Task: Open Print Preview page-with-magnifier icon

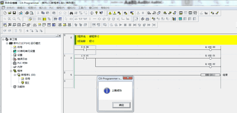Action: pos(31,13)
